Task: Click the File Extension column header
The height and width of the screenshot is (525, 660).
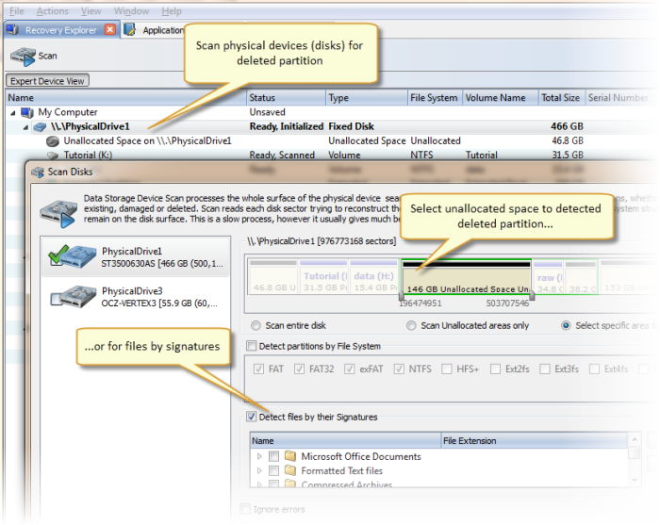Action: (535, 441)
